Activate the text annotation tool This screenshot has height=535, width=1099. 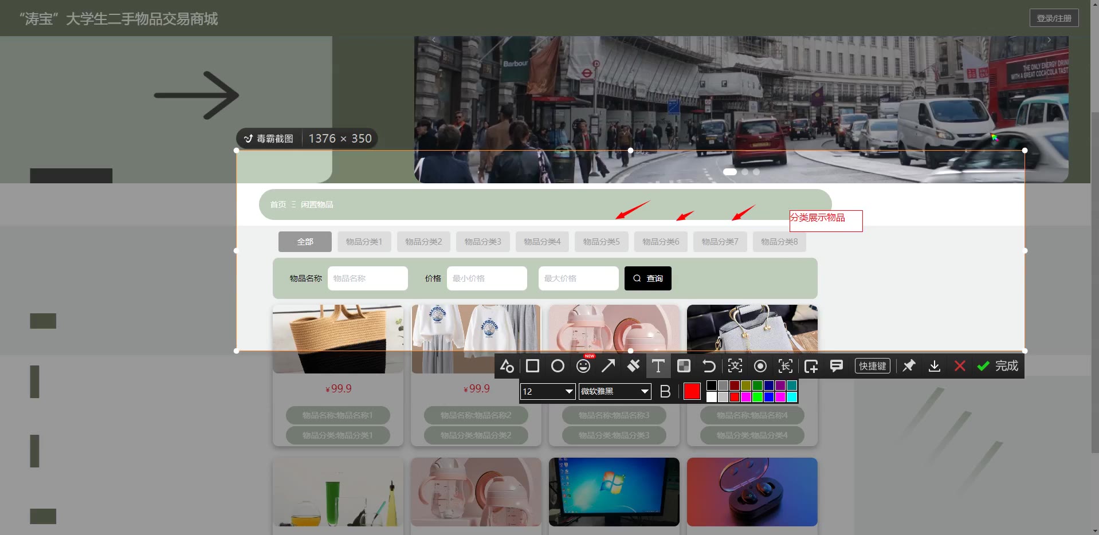click(658, 366)
